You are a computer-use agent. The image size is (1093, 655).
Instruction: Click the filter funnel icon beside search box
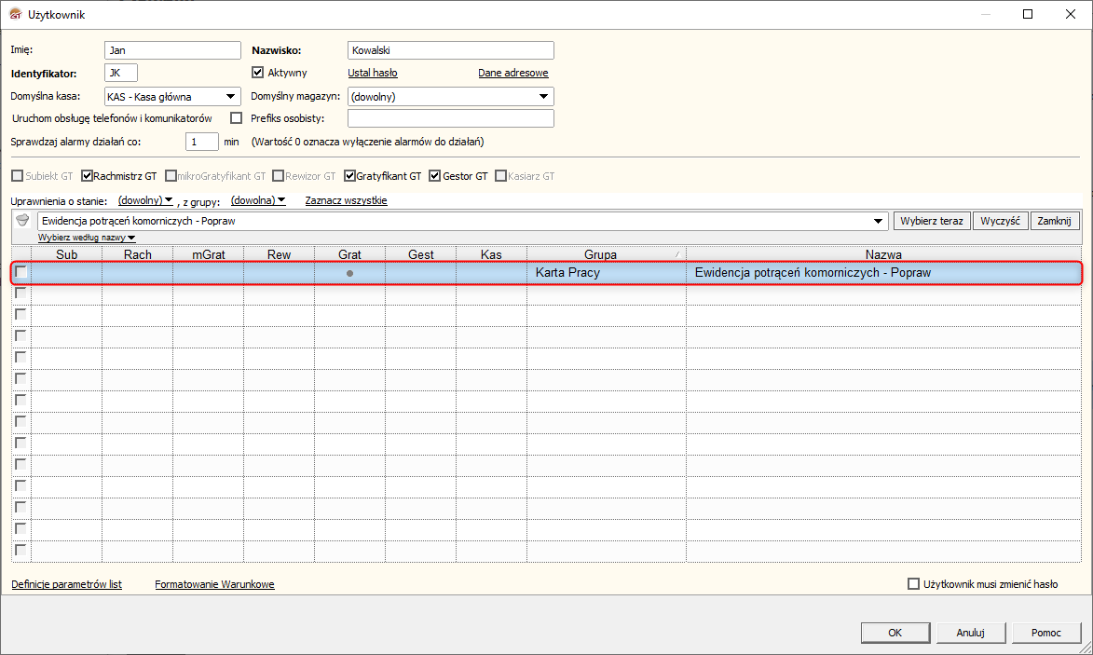pyautogui.click(x=22, y=220)
